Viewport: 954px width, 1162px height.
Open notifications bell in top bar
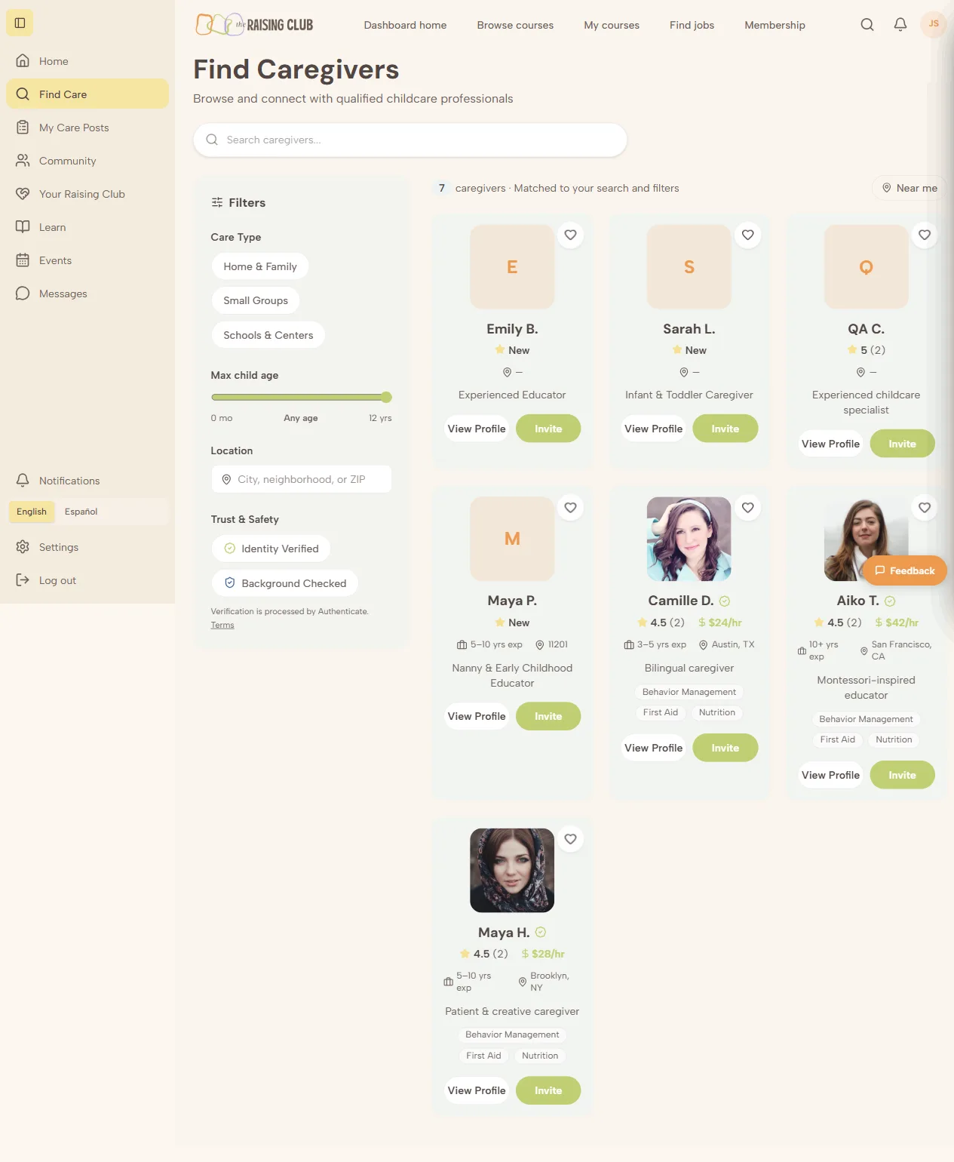click(x=900, y=25)
